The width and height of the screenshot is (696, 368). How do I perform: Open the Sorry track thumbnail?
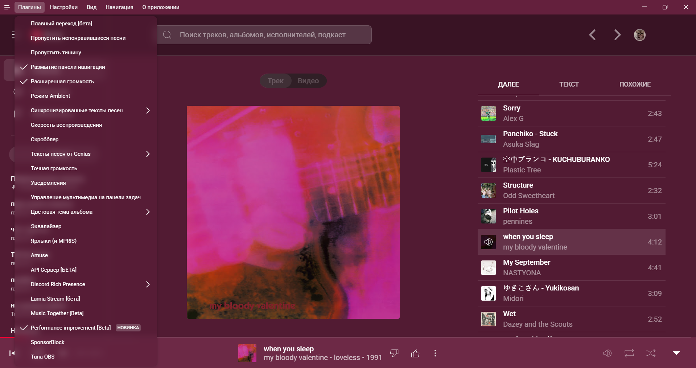pos(489,113)
